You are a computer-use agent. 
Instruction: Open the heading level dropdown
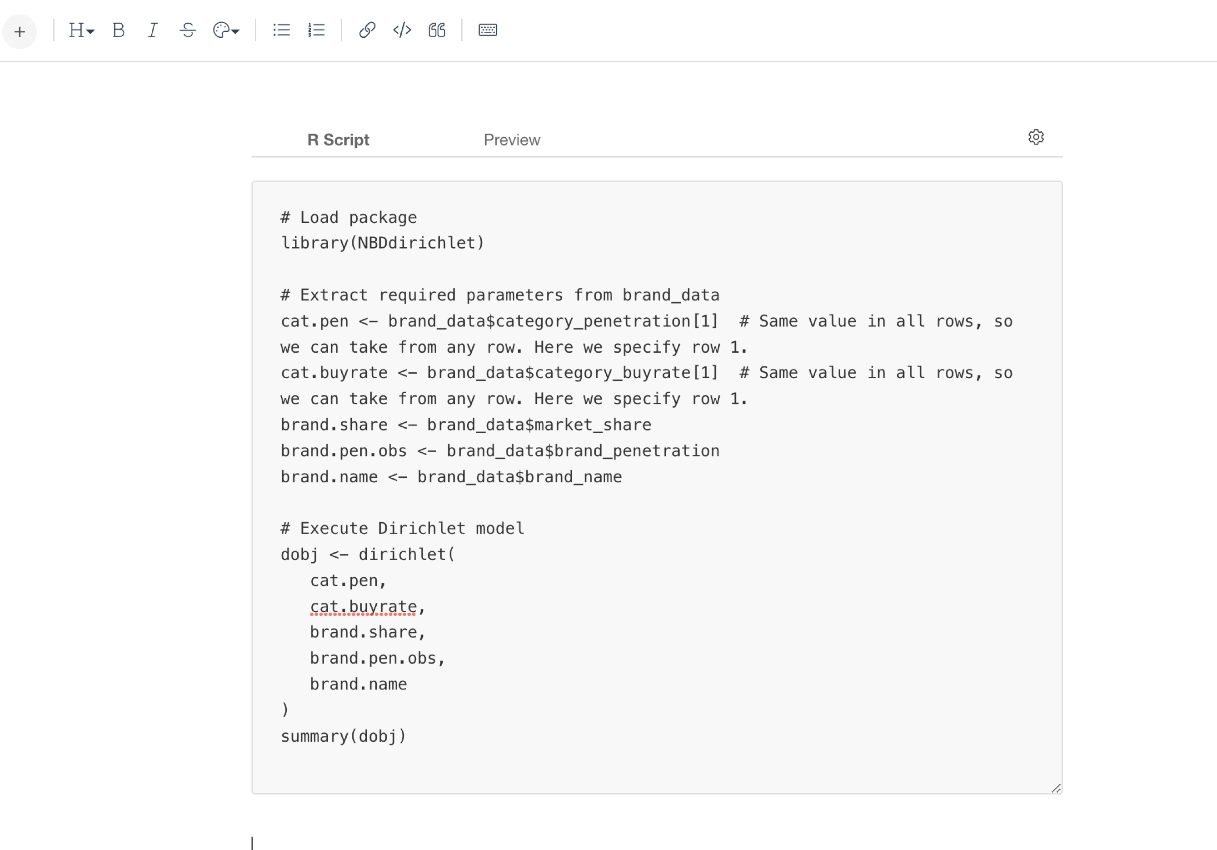81,30
